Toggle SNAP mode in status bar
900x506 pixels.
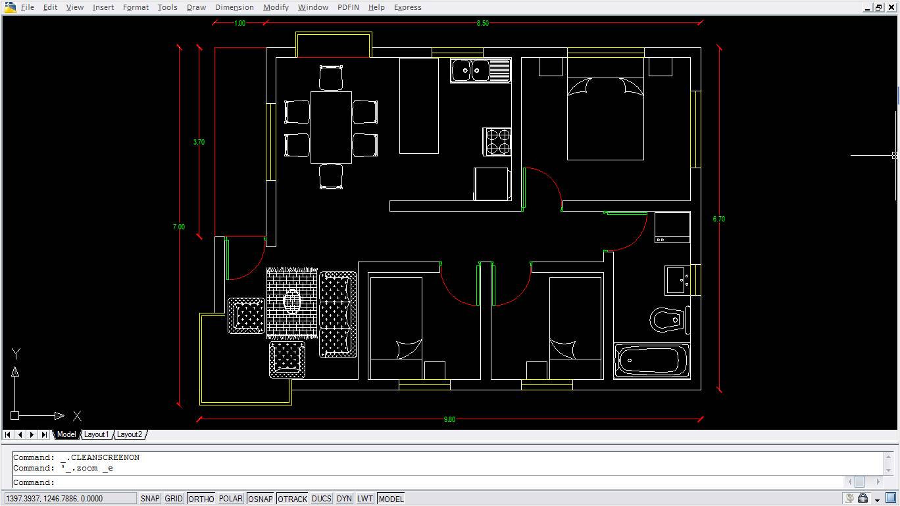pos(150,499)
